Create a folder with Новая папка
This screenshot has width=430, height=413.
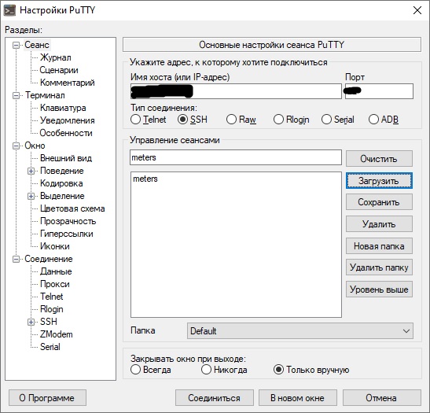click(x=379, y=246)
